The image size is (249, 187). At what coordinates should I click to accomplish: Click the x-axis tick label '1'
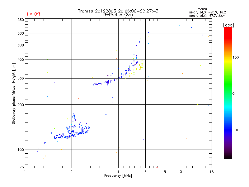click(25, 172)
